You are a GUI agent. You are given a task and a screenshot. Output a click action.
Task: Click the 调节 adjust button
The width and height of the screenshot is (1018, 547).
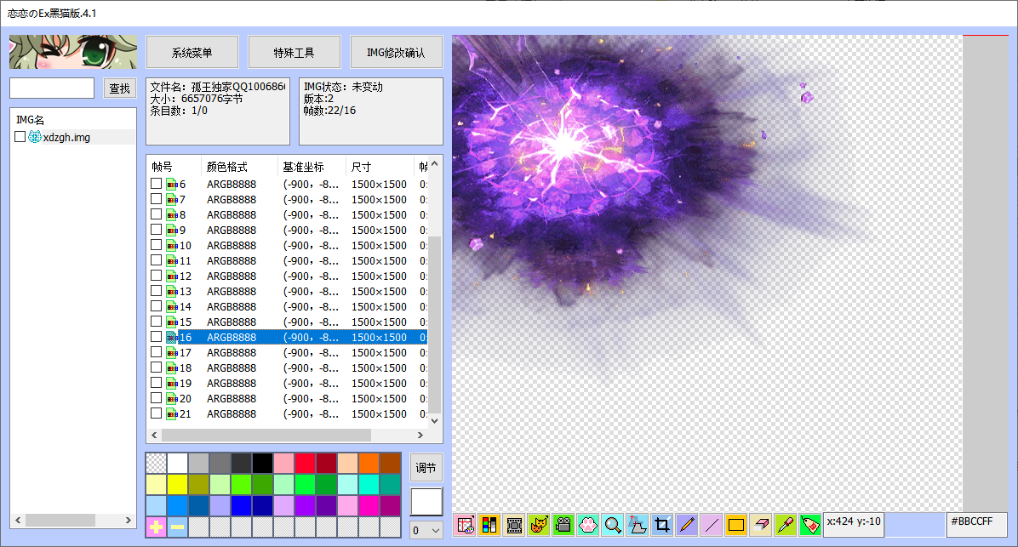(x=426, y=468)
